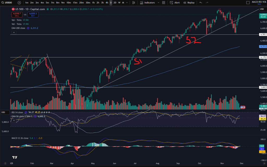This screenshot has height=167, width=267.
Task: Collapse the main chart indicator legend
Action: click(x=14, y=32)
